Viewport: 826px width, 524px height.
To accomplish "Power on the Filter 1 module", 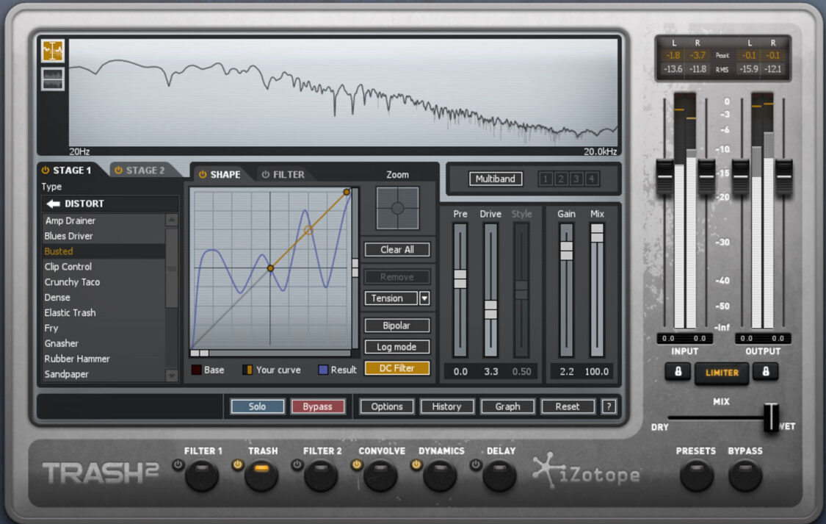I will [x=177, y=464].
